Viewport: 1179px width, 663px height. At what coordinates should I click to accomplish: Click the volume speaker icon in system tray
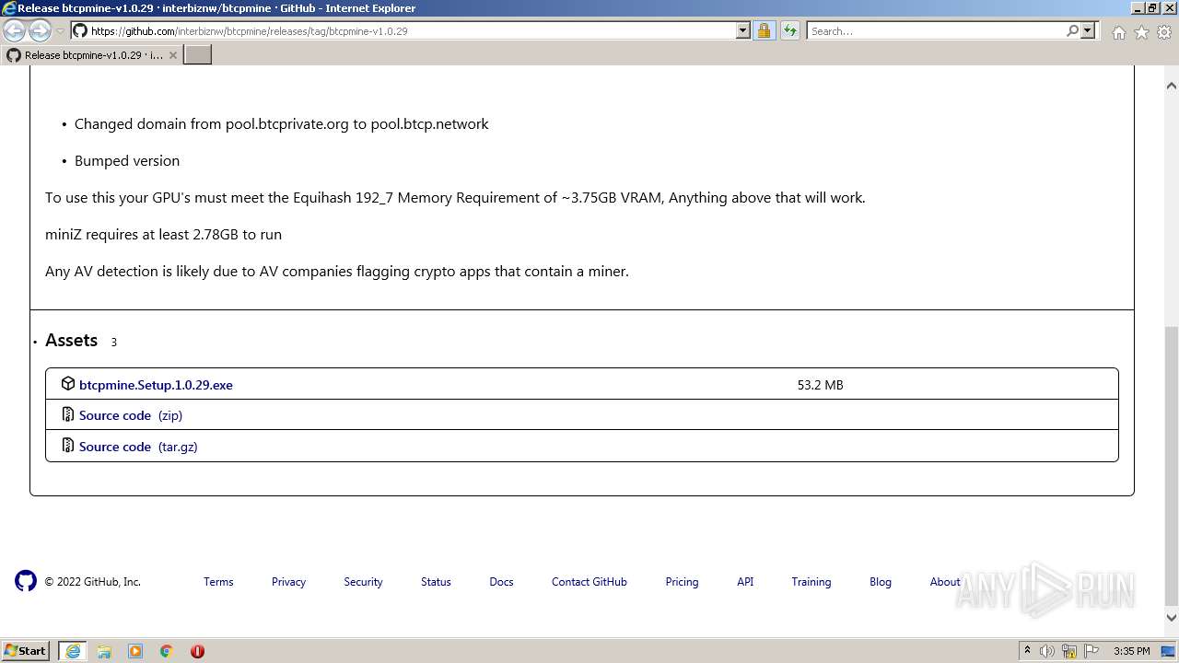1047,651
